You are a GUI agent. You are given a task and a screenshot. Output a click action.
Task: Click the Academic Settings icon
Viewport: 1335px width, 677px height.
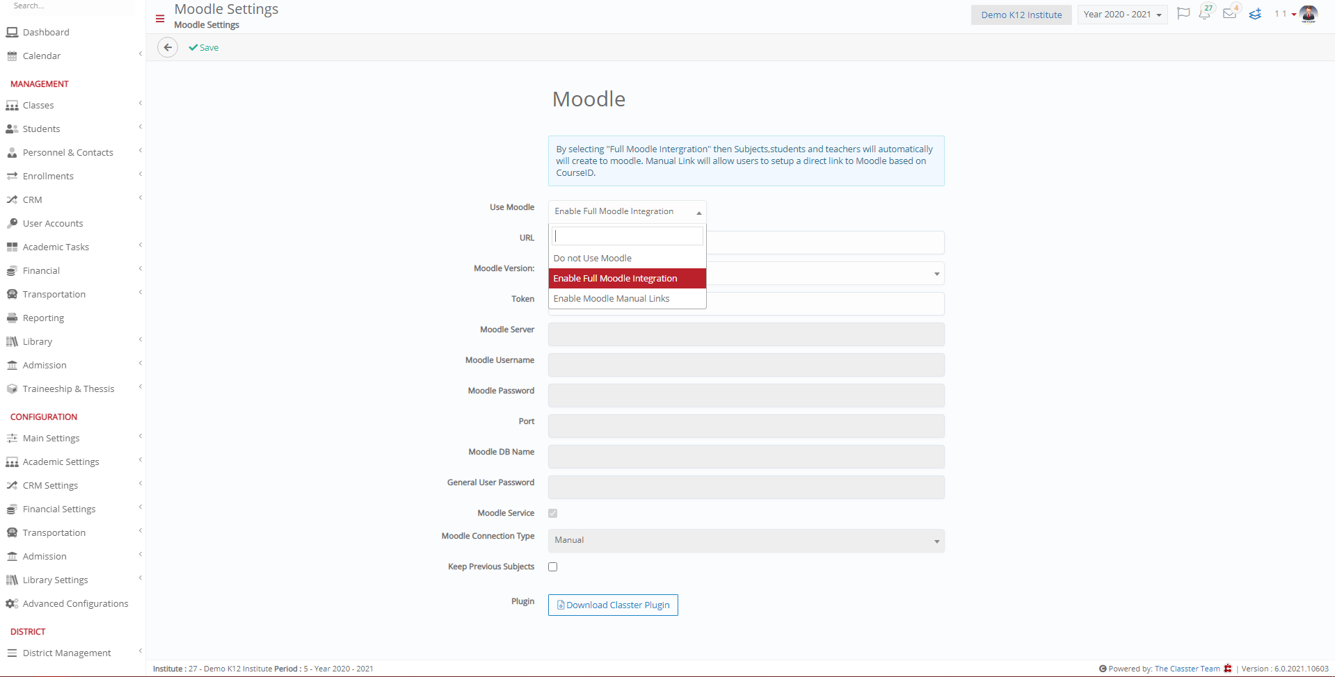[x=12, y=462]
